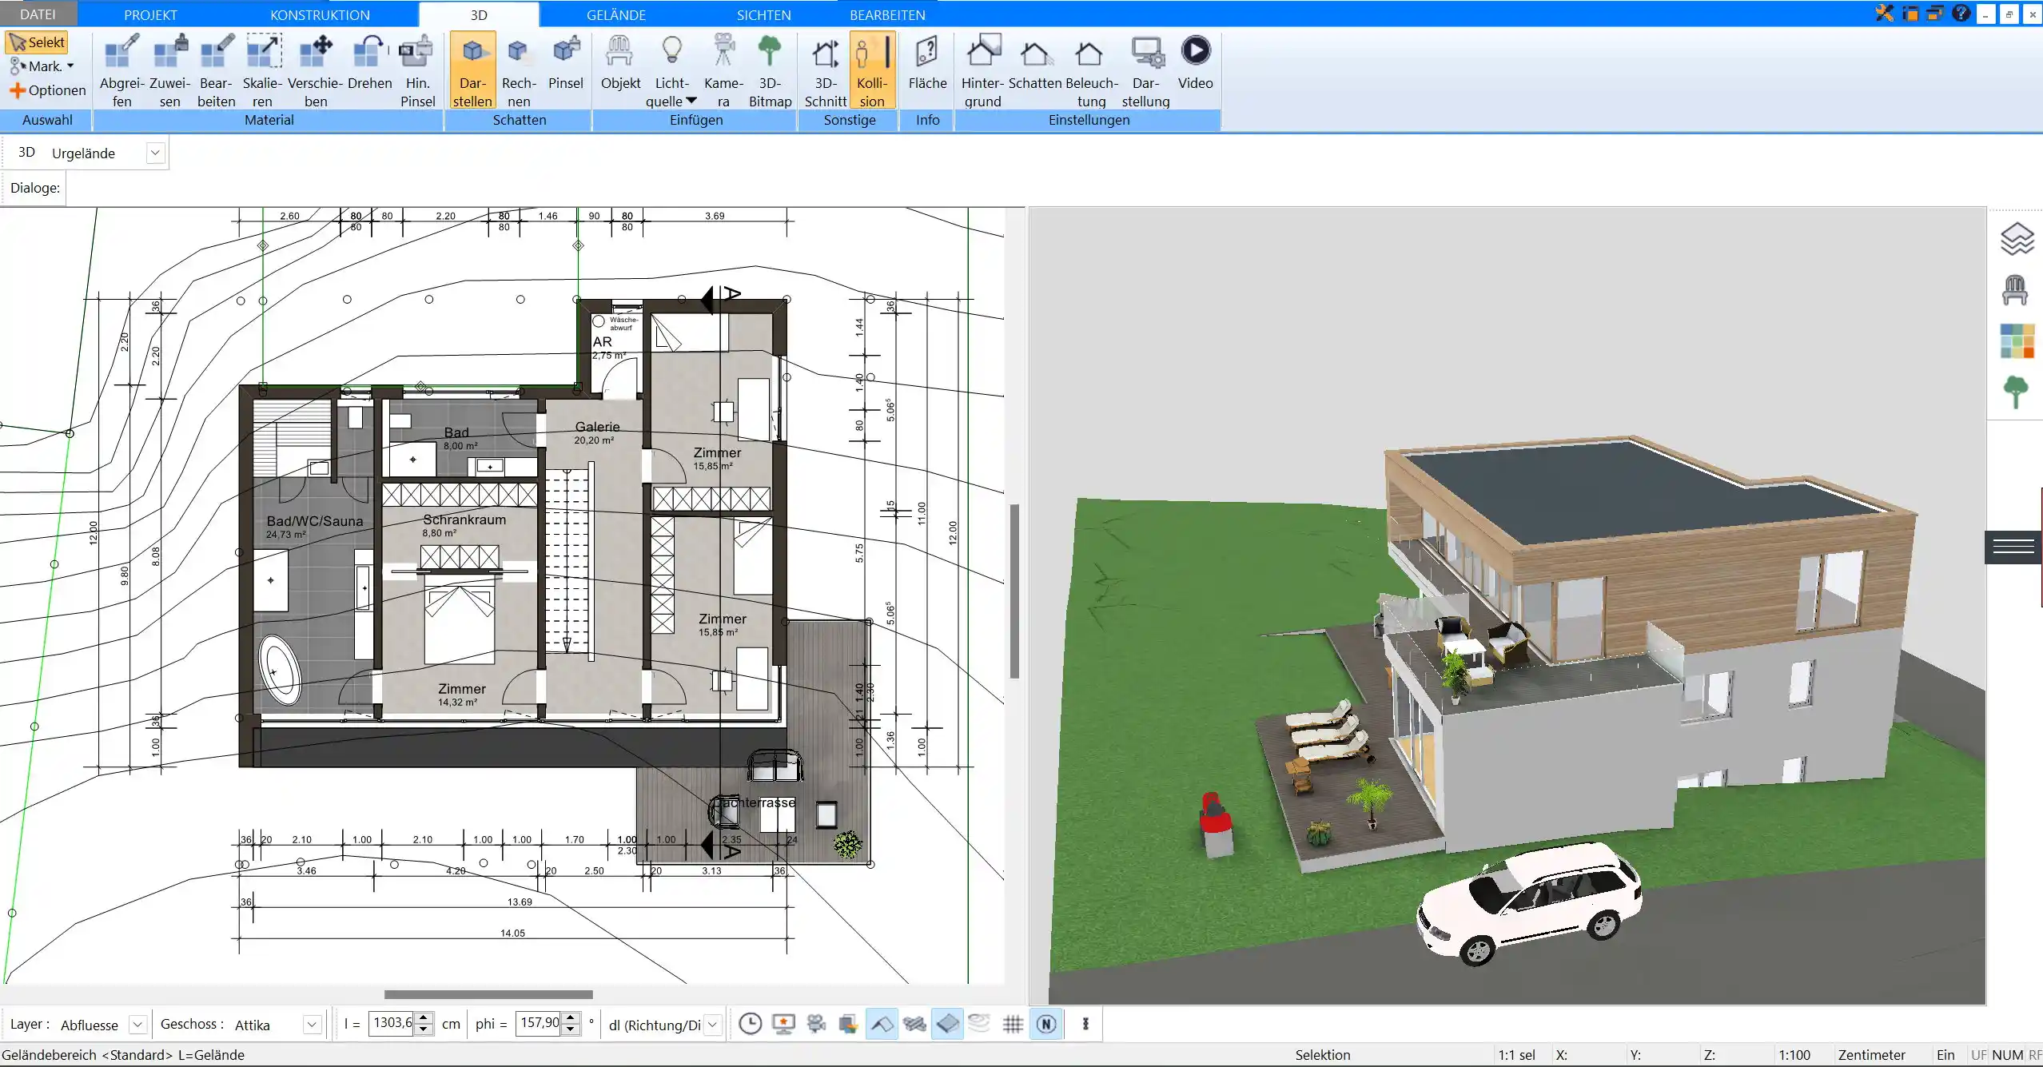This screenshot has width=2043, height=1067.
Task: Play the Video button
Action: 1195,62
